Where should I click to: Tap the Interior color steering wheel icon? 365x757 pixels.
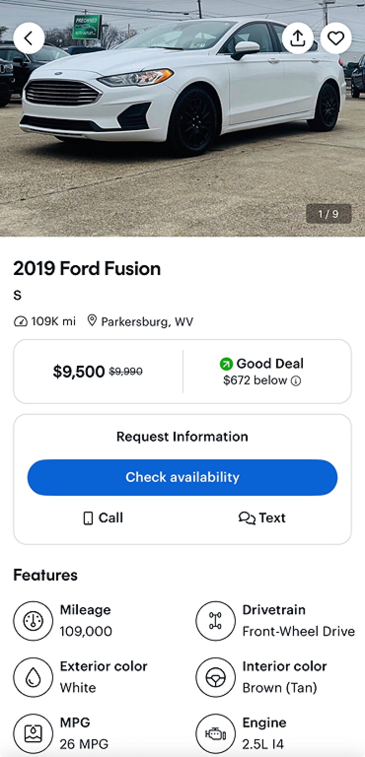pyautogui.click(x=215, y=677)
